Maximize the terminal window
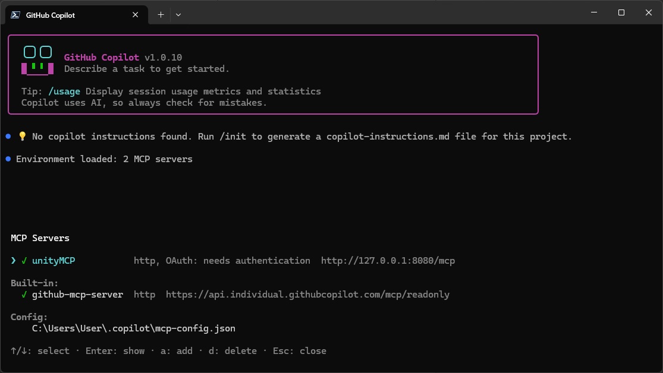Screen dimensions: 663x373 point(621,12)
